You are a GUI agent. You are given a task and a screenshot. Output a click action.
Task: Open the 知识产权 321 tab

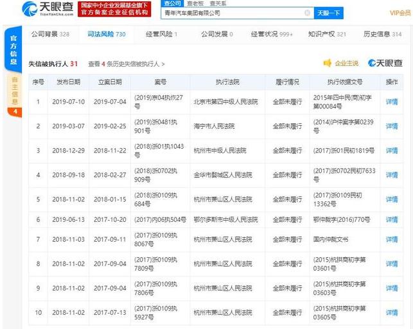point(327,34)
